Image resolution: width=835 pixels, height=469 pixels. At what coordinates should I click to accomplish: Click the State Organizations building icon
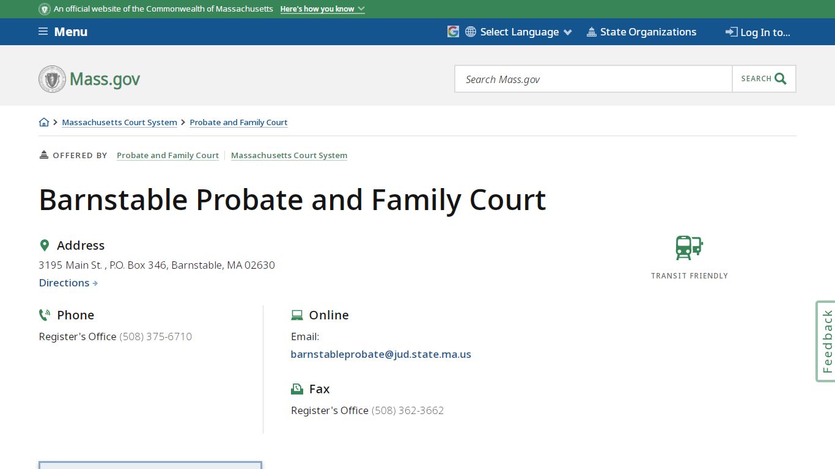591,32
